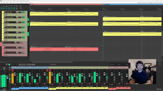163x91 pixels.
Task: Click the INTRO region marker
Action: (66, 4)
